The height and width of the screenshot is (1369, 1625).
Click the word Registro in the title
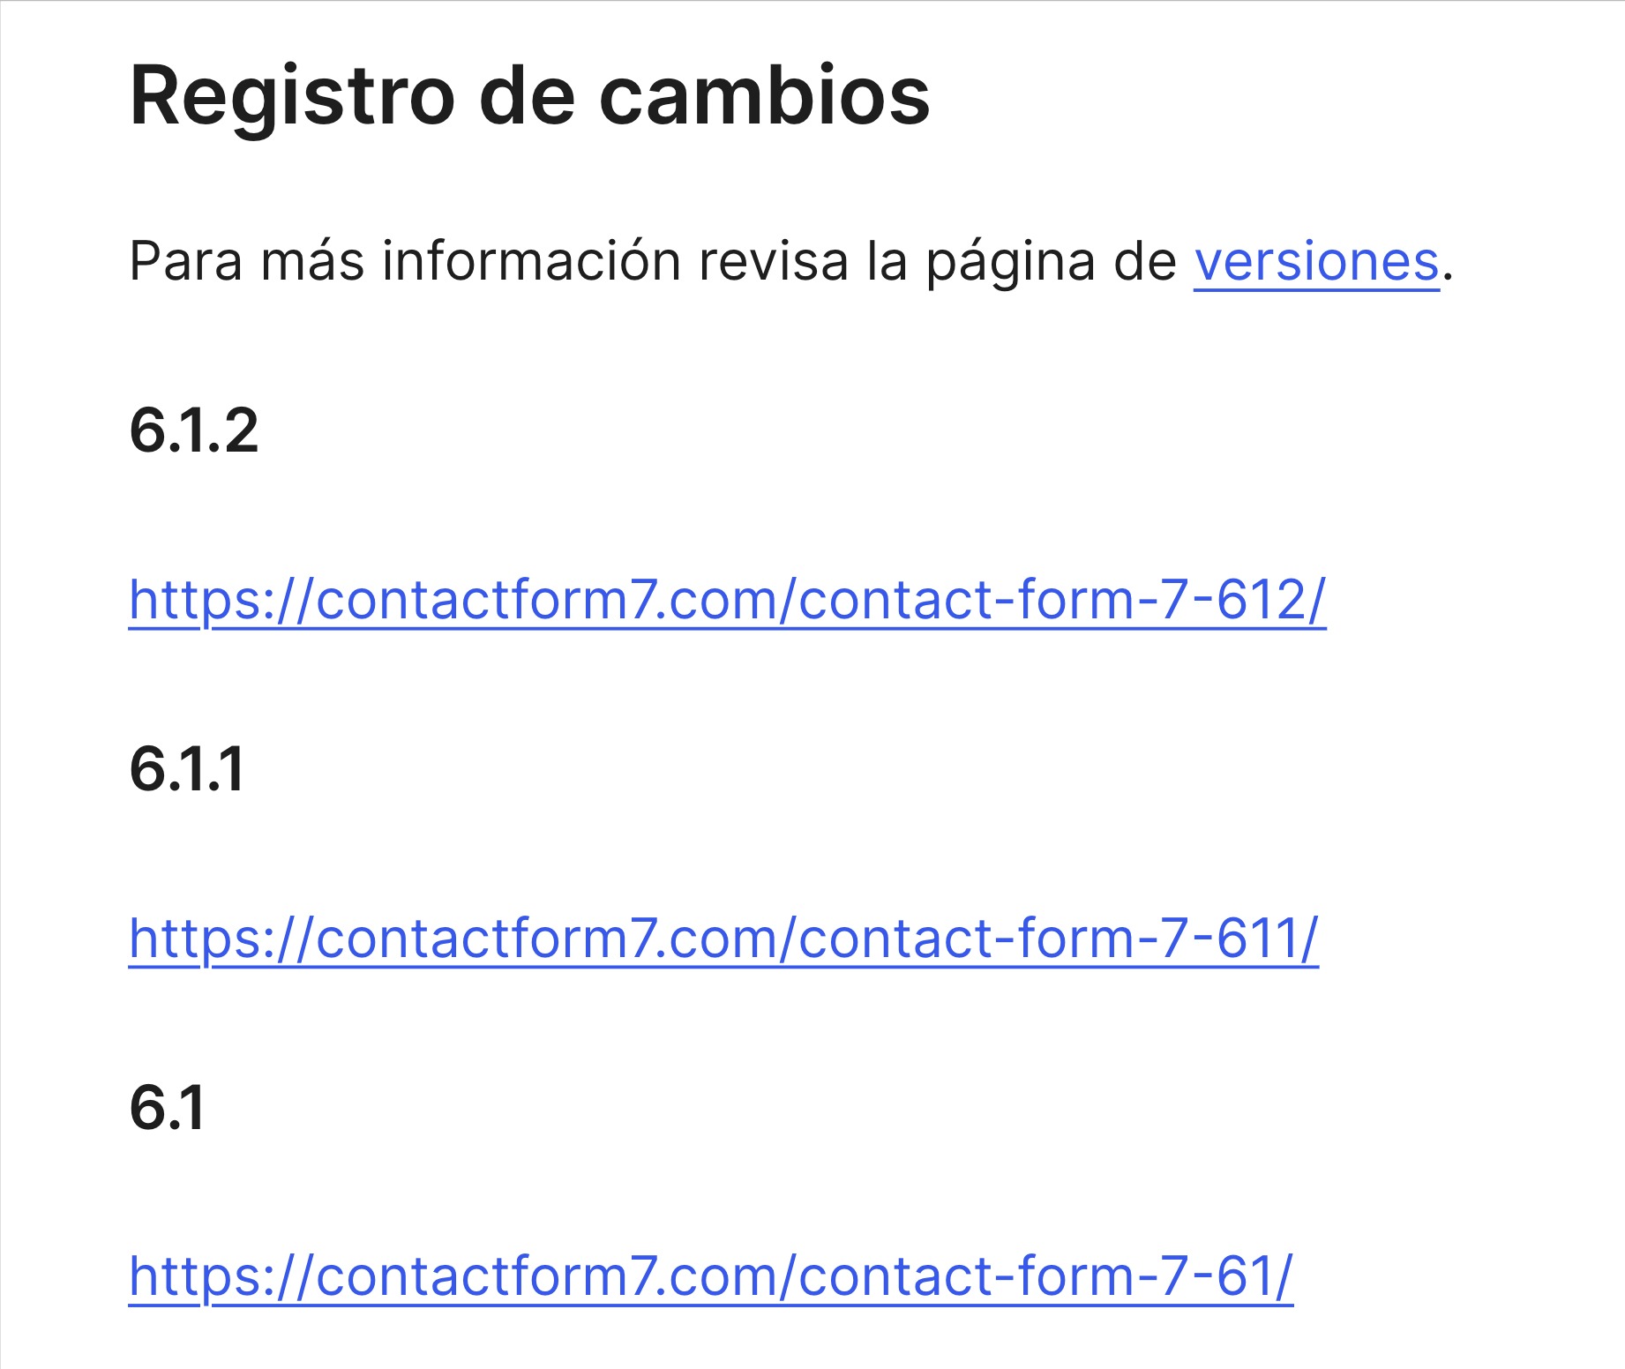coord(292,96)
